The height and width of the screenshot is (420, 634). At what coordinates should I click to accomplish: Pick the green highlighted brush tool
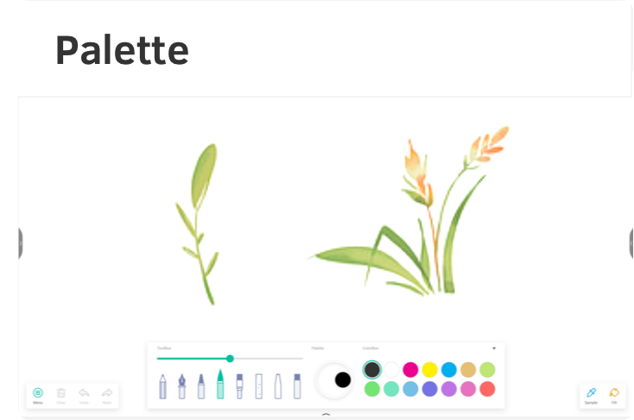pos(220,385)
